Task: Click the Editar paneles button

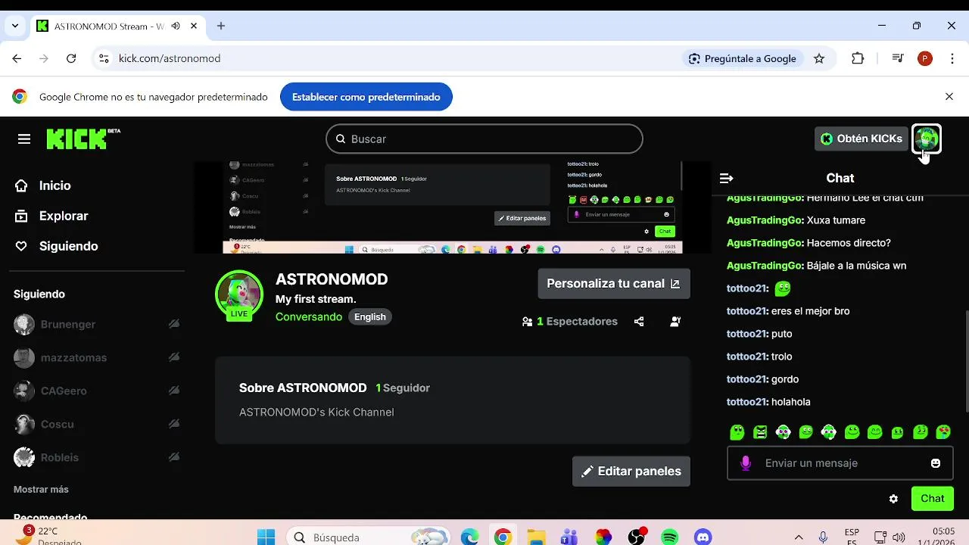Action: (x=631, y=472)
